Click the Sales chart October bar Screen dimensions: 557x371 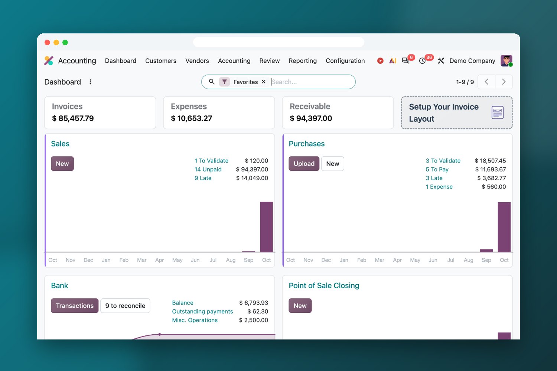(x=266, y=227)
